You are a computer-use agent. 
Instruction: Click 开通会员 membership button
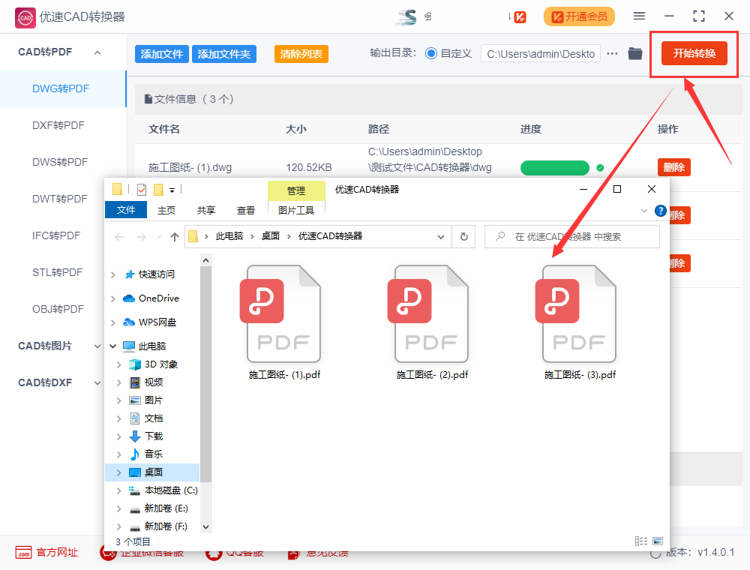tap(579, 16)
